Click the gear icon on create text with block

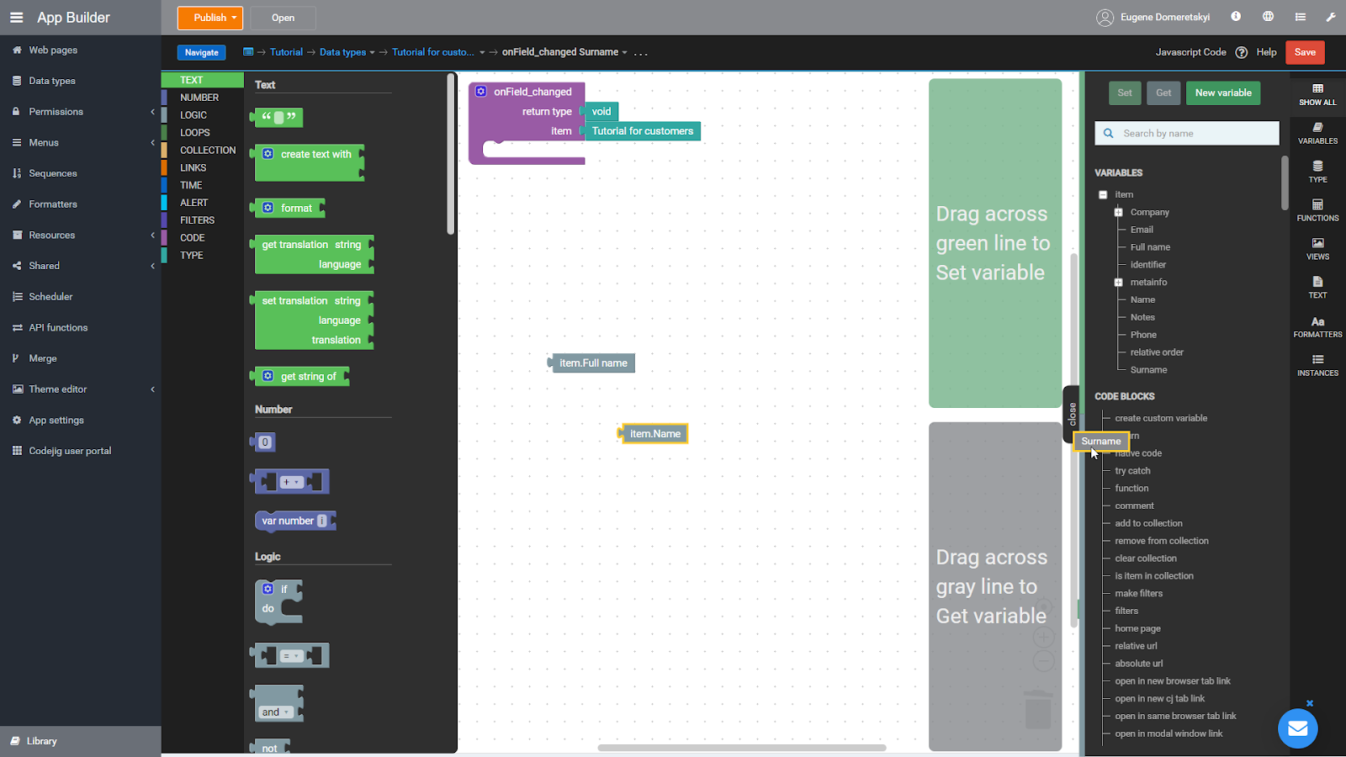[268, 154]
